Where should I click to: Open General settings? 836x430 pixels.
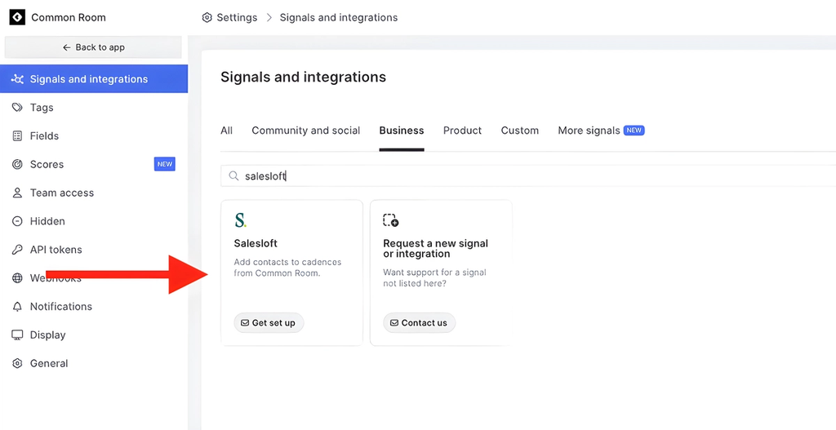[x=49, y=364]
